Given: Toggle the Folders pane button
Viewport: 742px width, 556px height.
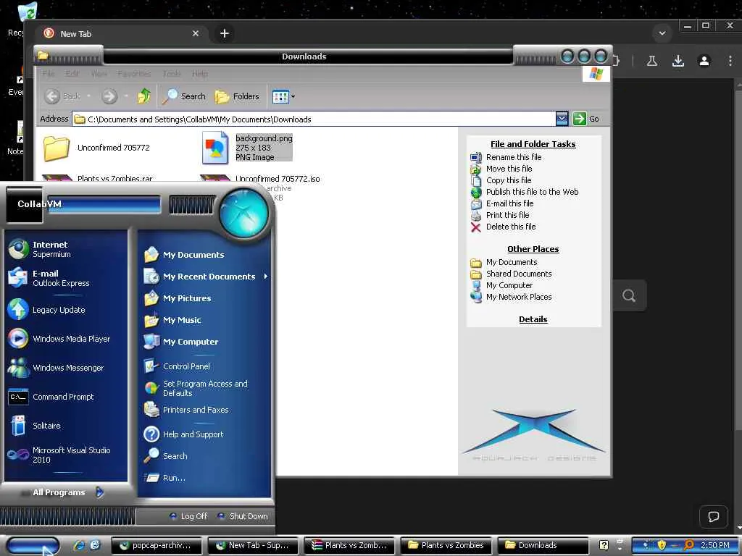Looking at the screenshot, I should 237,96.
